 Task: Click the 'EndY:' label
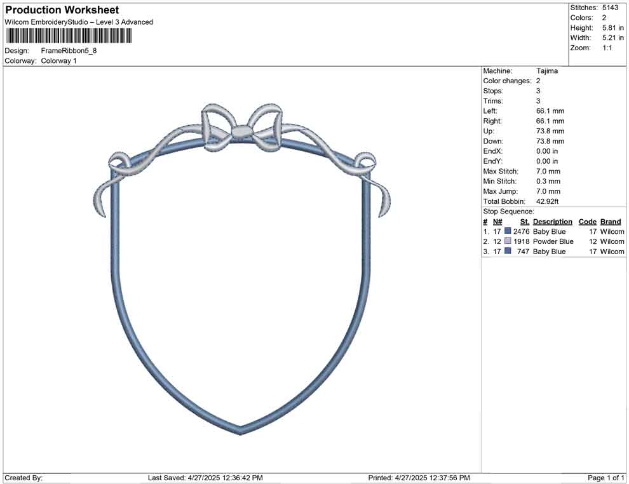coord(492,161)
